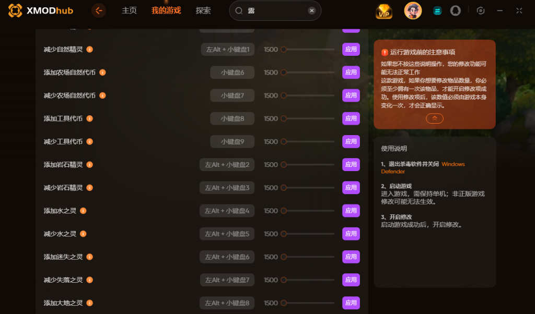This screenshot has width=535, height=314.
Task: Show info for 添加农场自然代币
Action: point(102,73)
